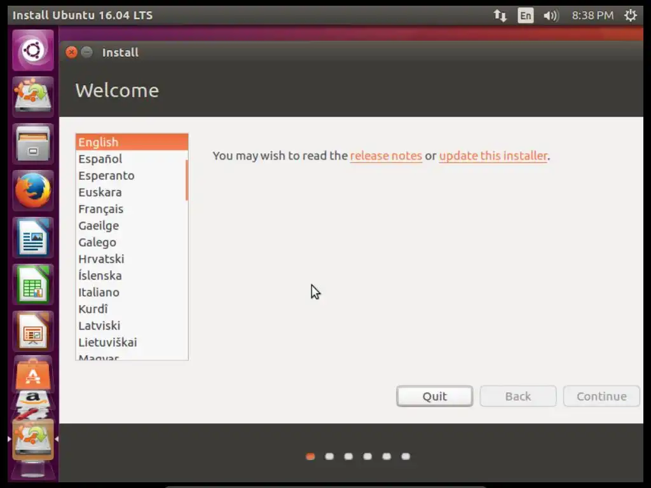Select English in the language list
This screenshot has width=651, height=488.
[132, 142]
